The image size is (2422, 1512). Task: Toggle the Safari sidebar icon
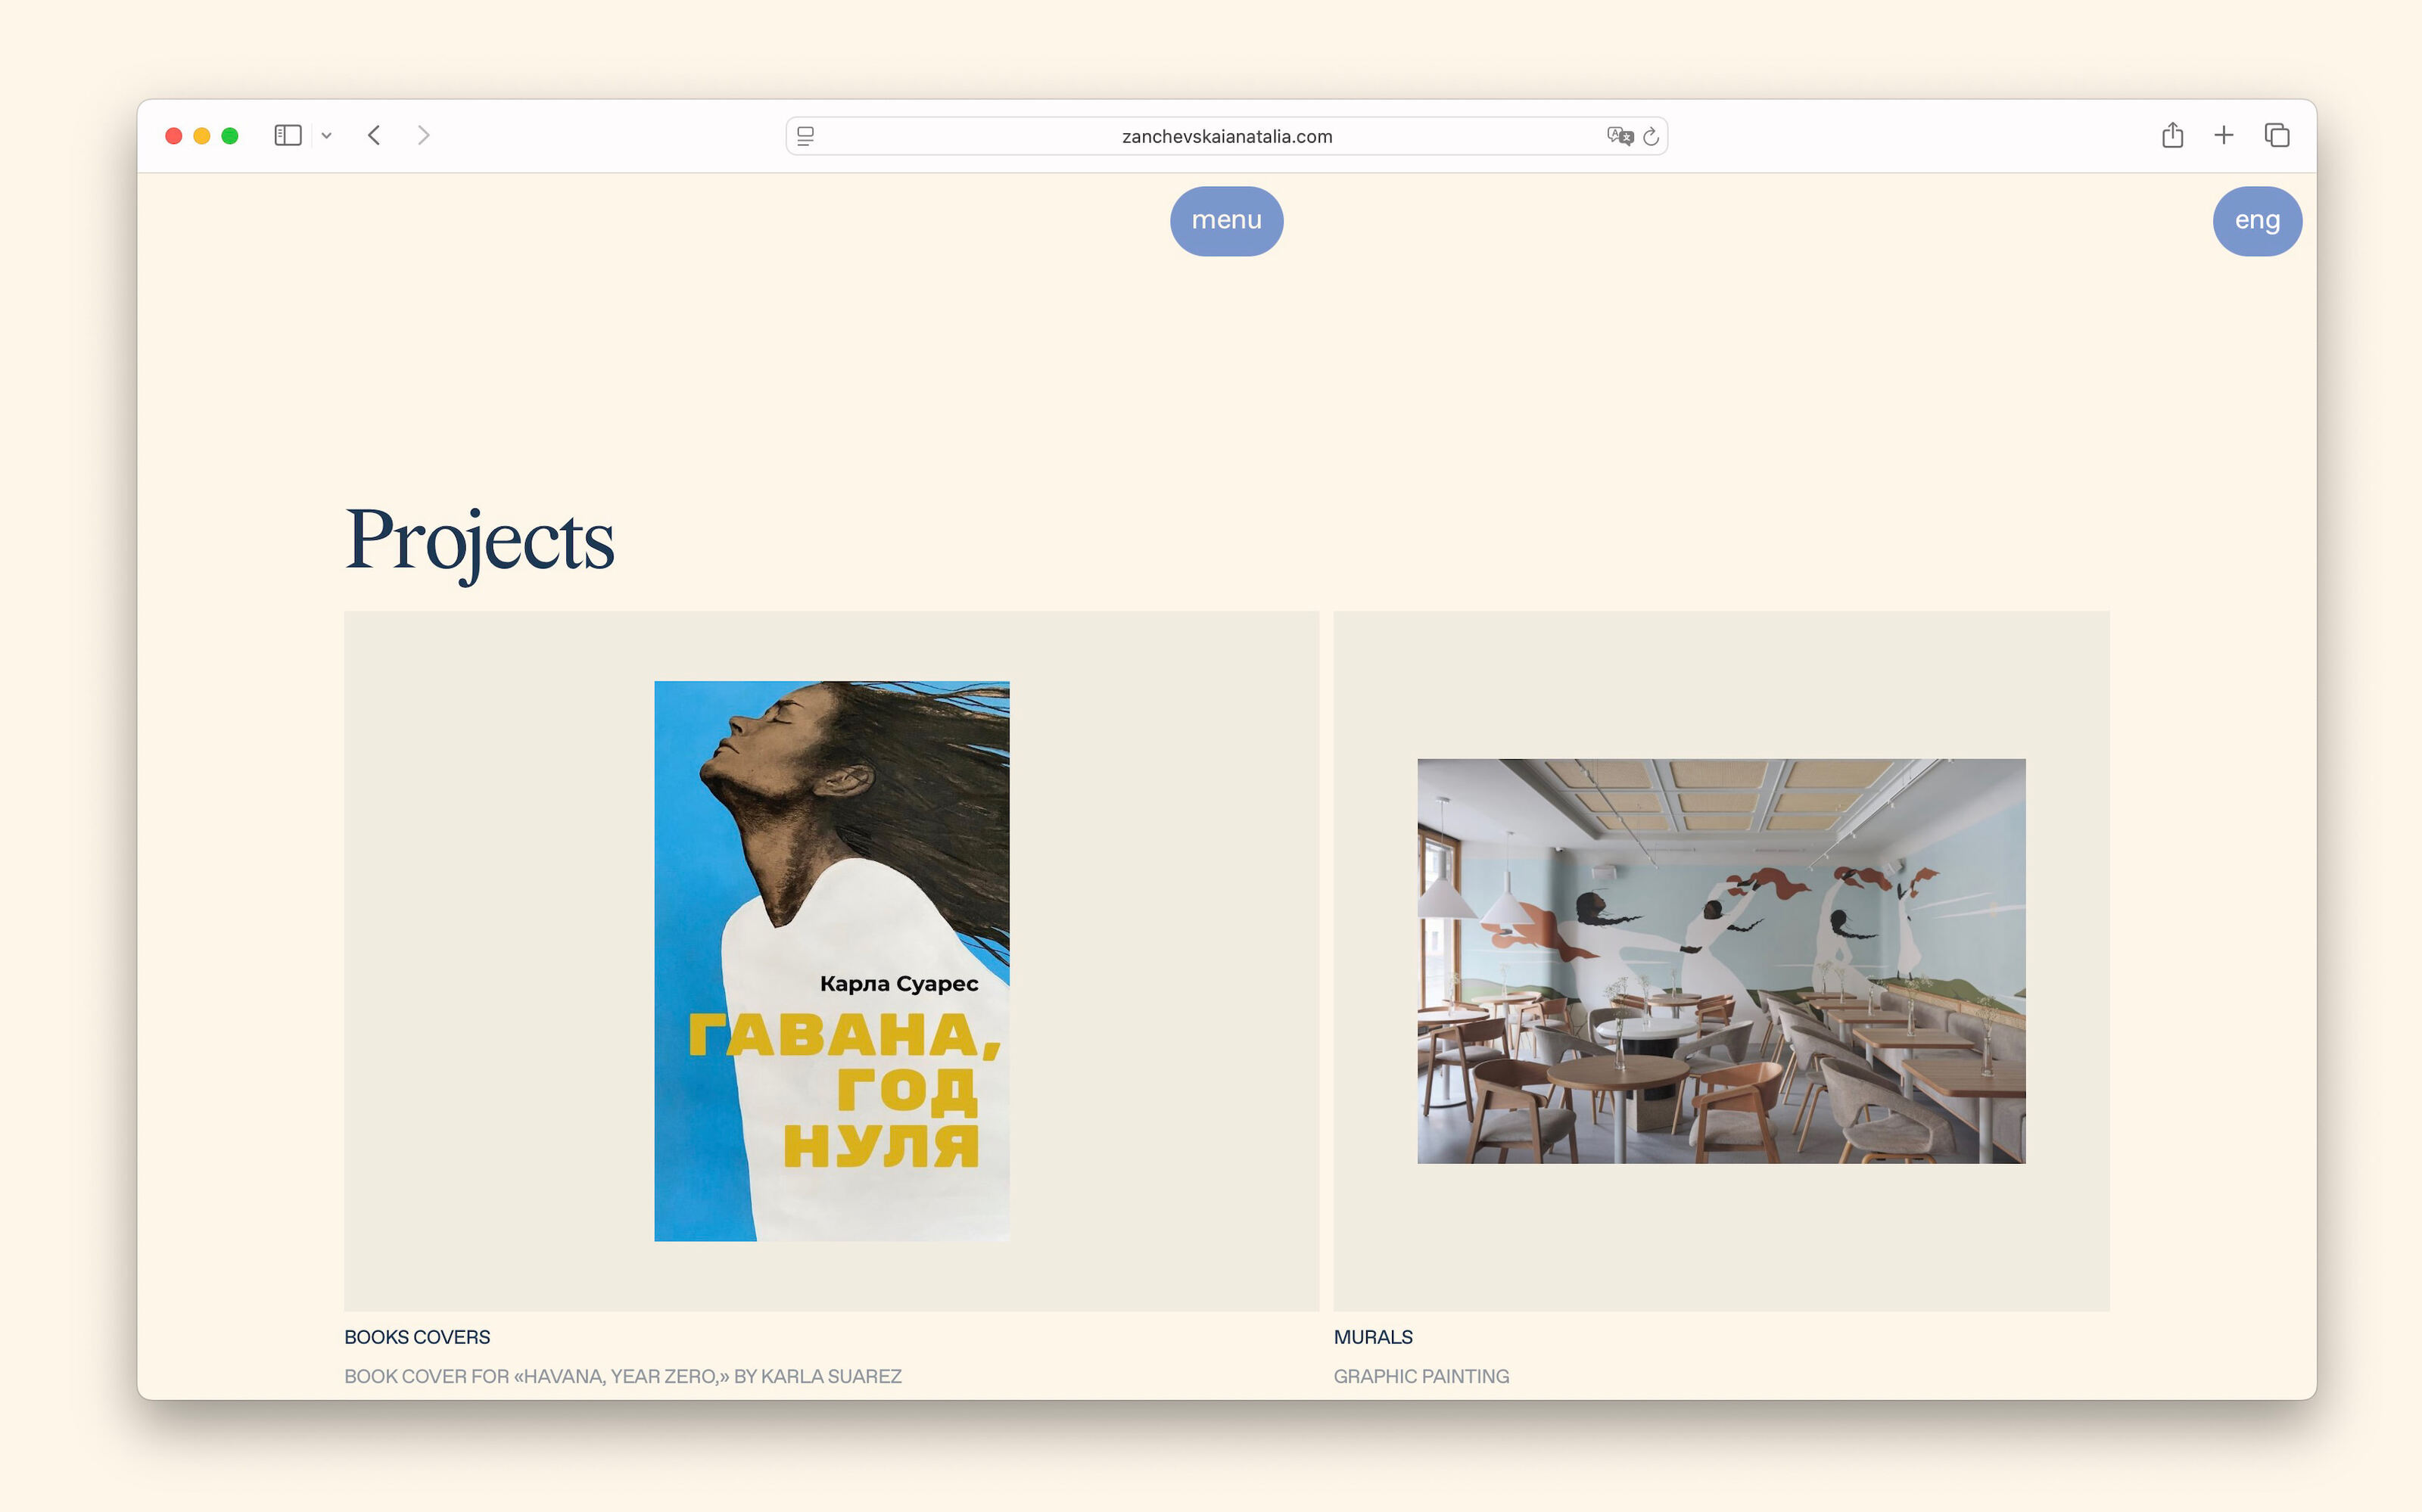tap(288, 135)
